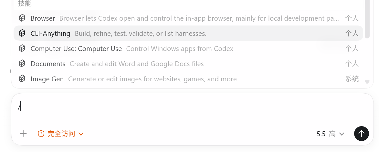Select the Browser skill entry
This screenshot has width=379, height=152.
click(188, 18)
